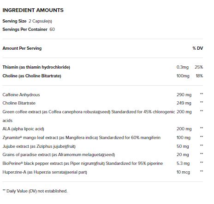Screen dimensions: 214x204
Task: Select the Thiamin hydrochloride row label
Action: (36, 67)
